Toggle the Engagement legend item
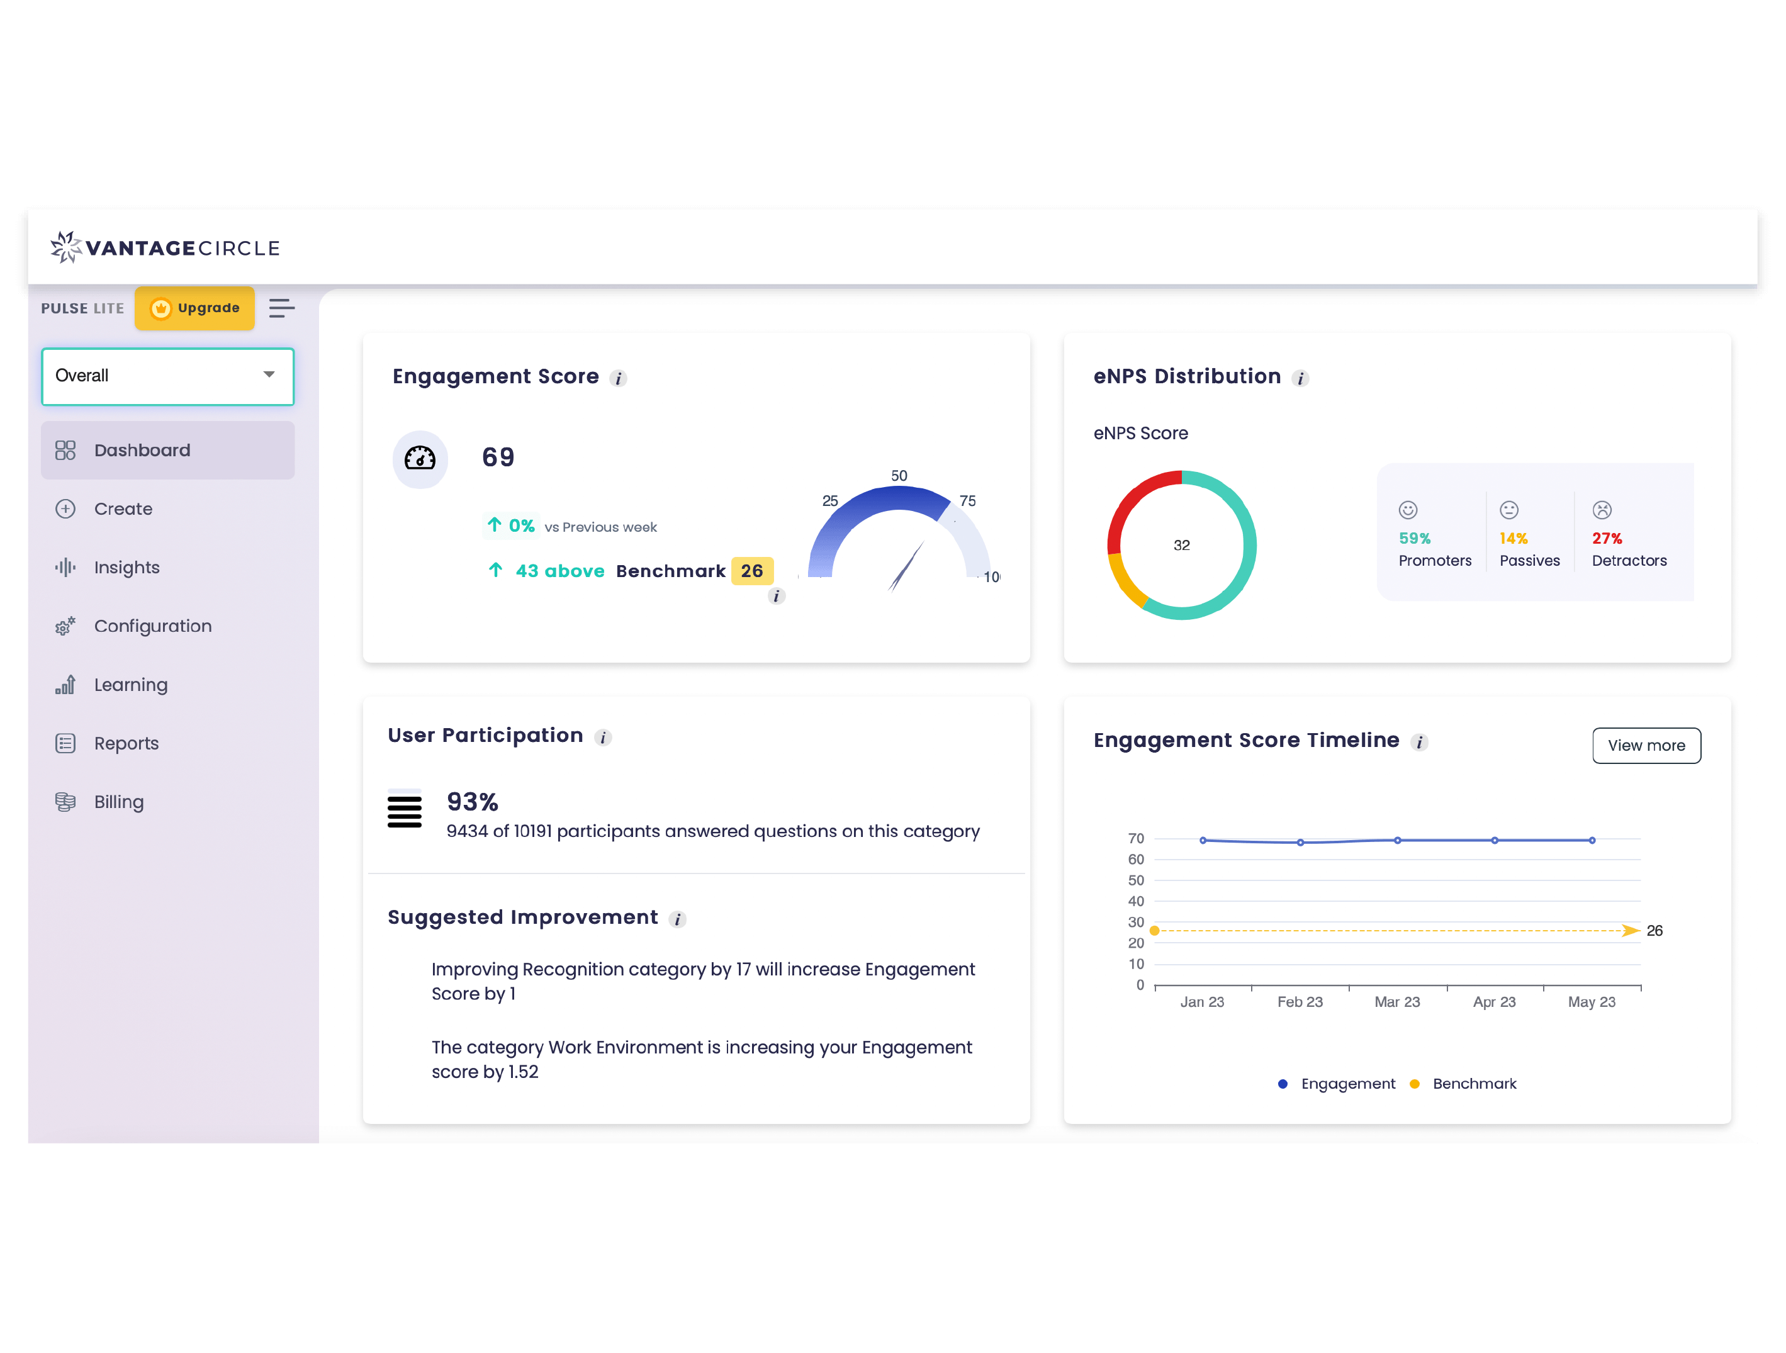 click(1337, 1084)
